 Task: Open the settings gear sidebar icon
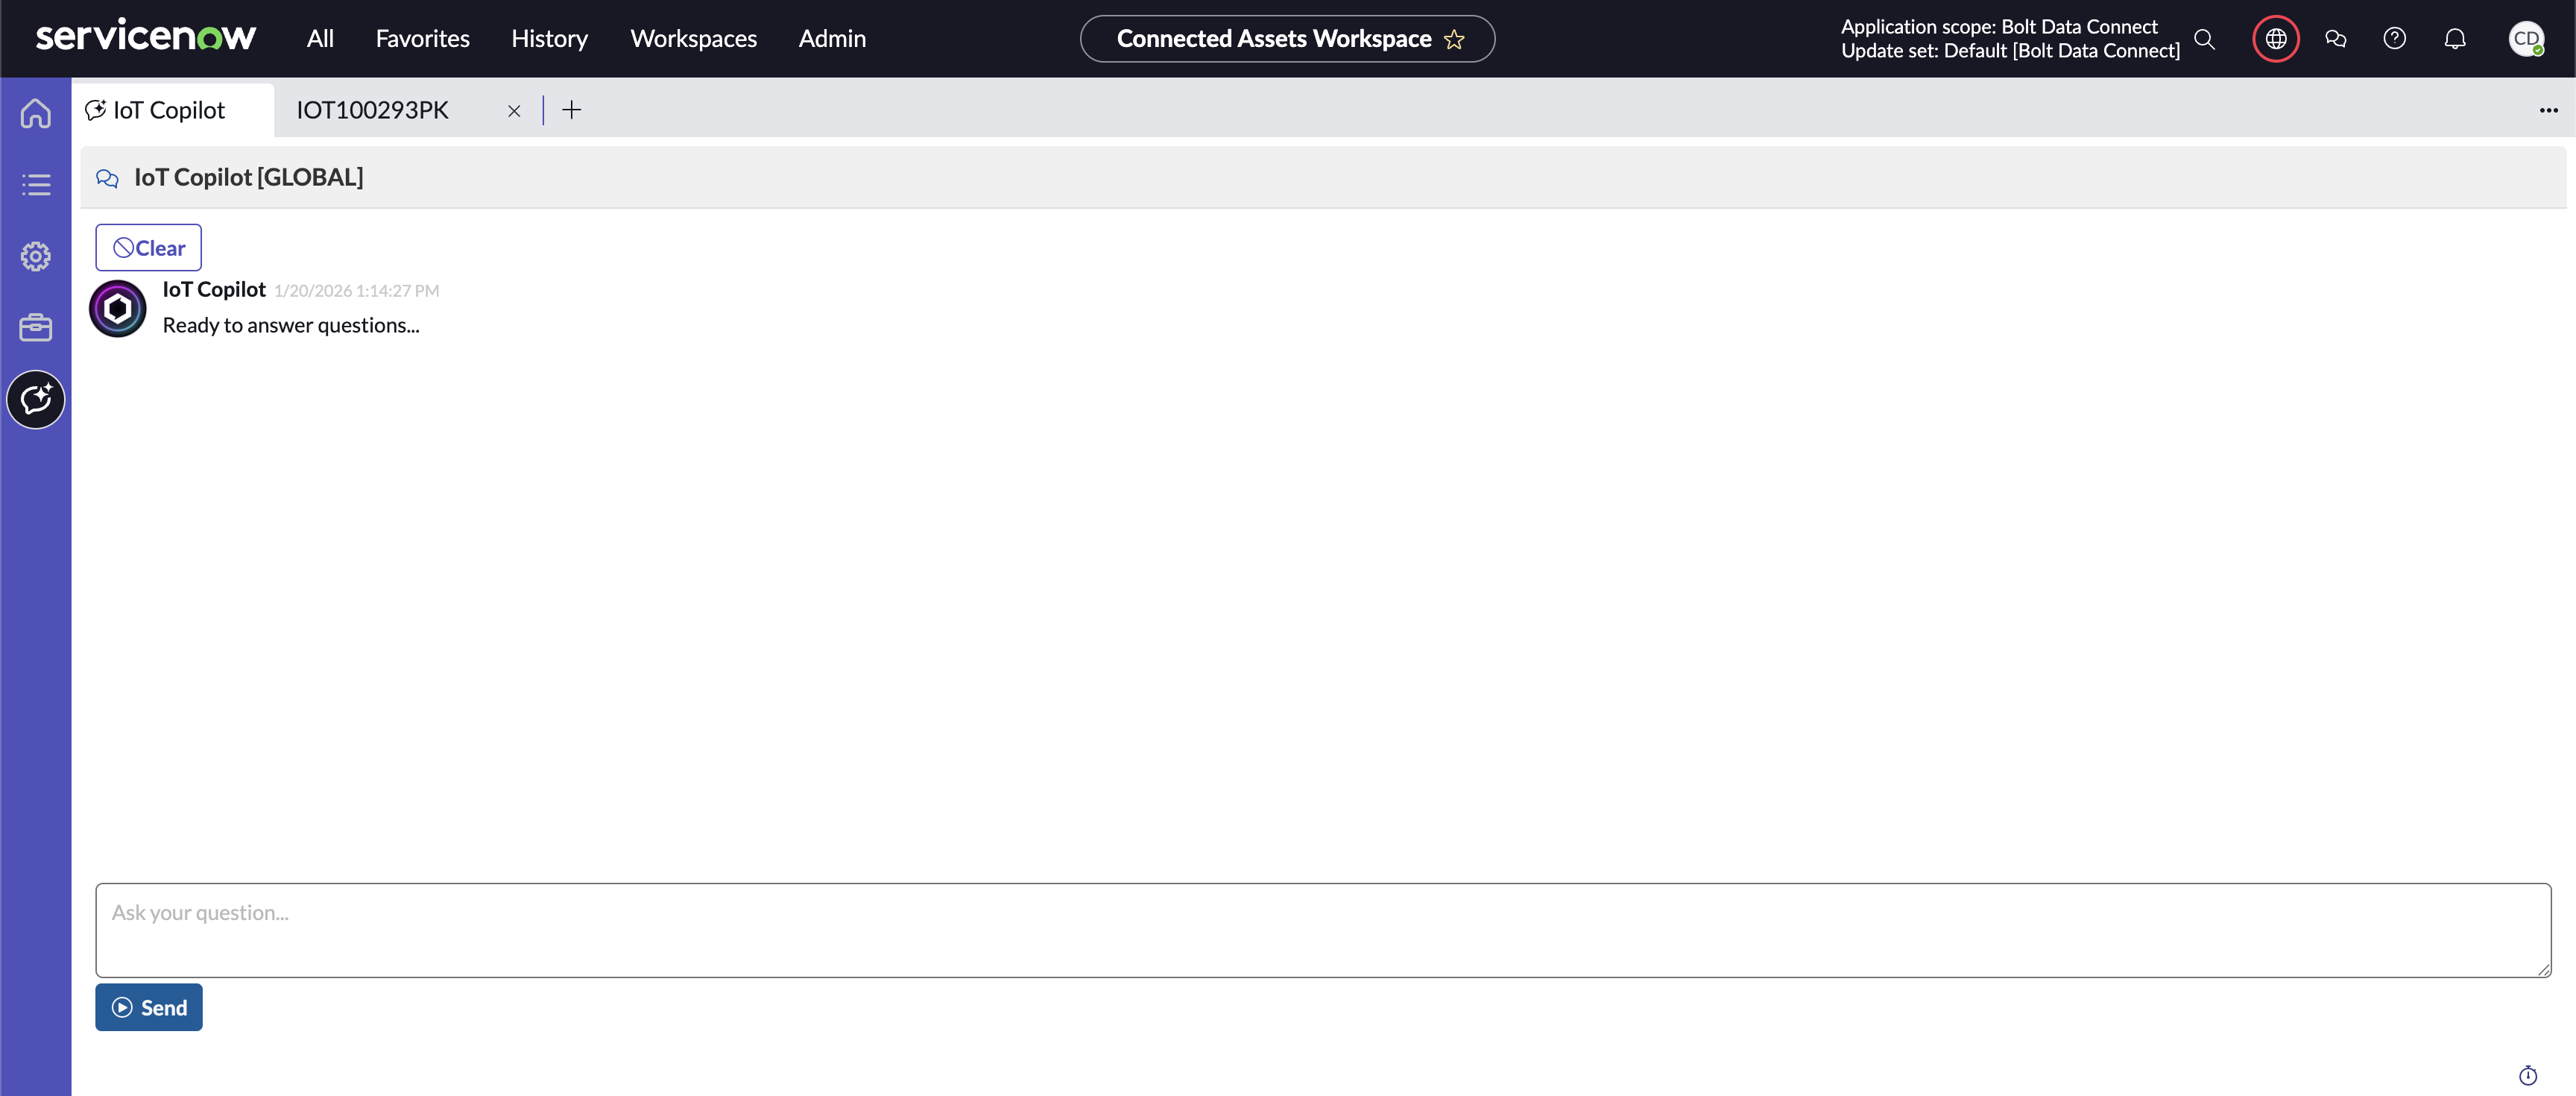tap(36, 256)
